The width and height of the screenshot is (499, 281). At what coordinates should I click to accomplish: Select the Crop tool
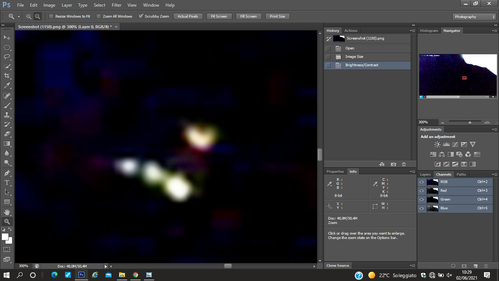tap(7, 76)
